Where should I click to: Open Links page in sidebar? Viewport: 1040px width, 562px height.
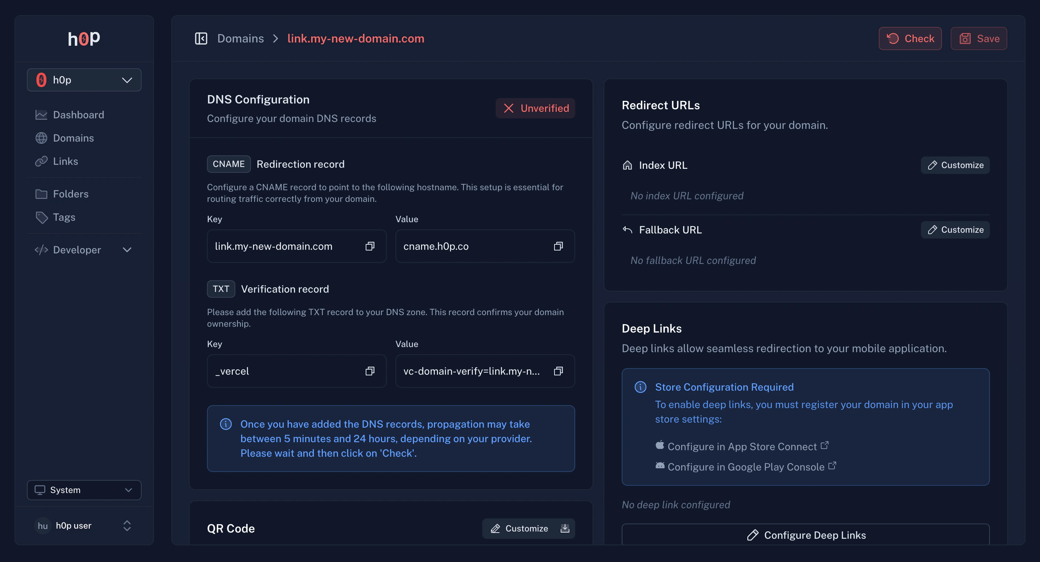click(x=65, y=161)
